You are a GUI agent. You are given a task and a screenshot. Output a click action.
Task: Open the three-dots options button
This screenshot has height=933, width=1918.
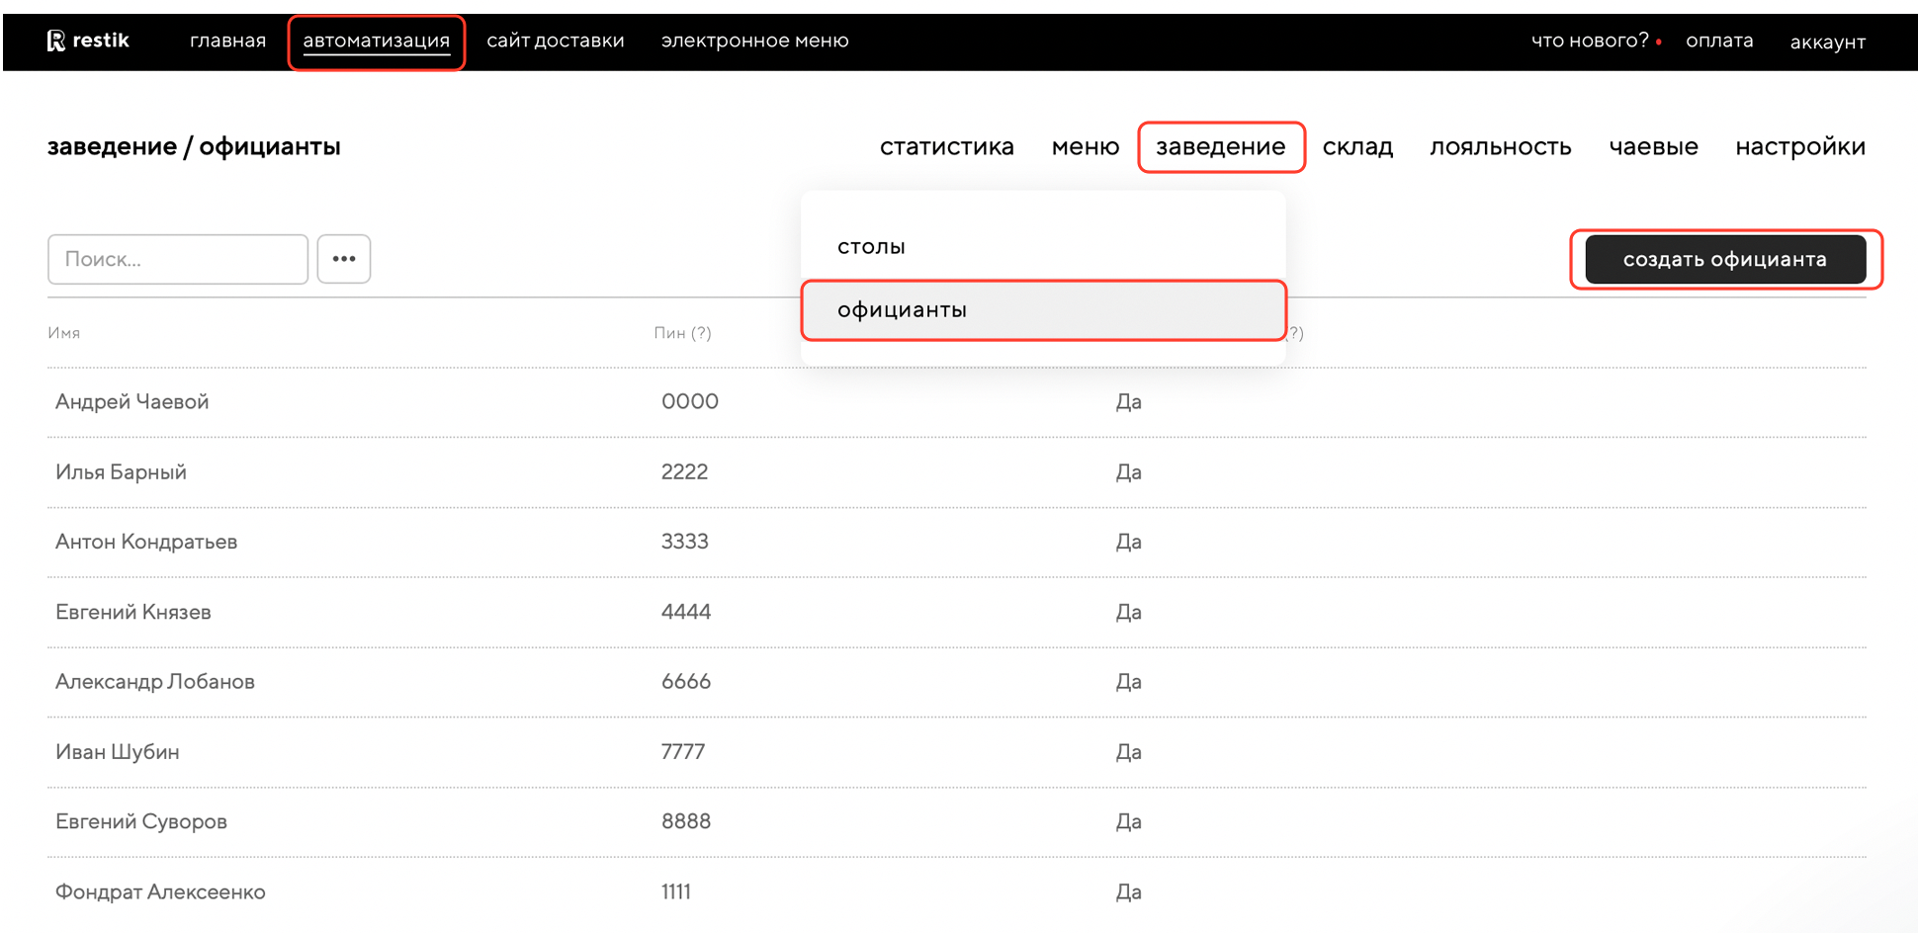pos(344,259)
